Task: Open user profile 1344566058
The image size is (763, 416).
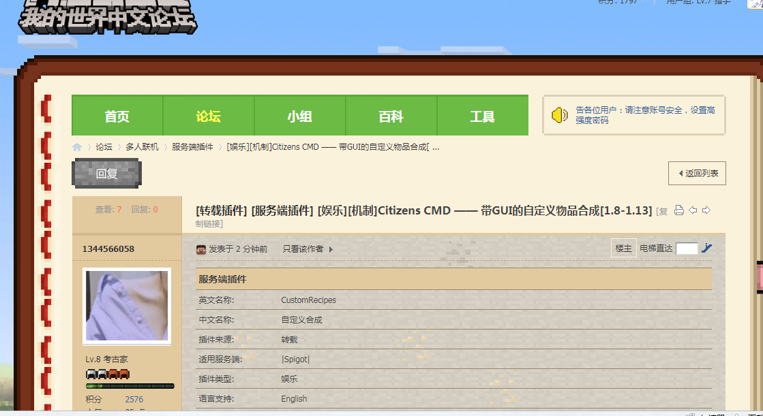Action: (108, 249)
